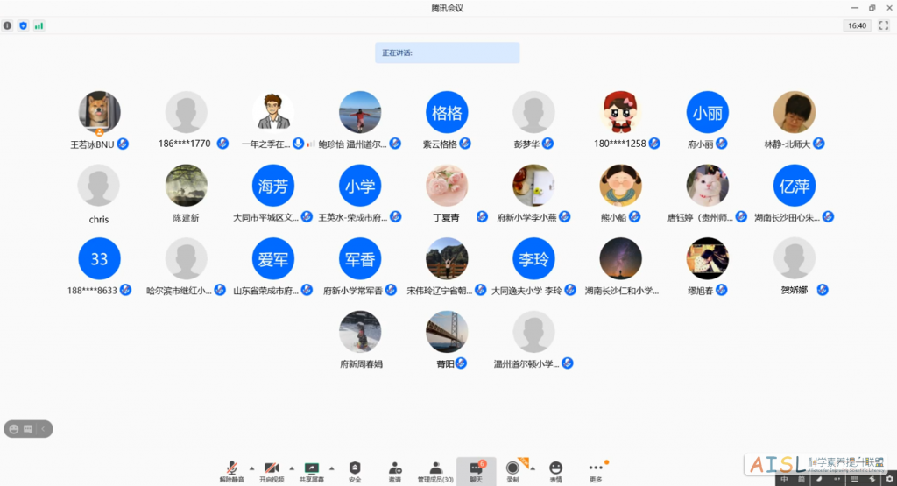
Task: Click the muted mic icon beside 紫云格格
Action: point(465,144)
